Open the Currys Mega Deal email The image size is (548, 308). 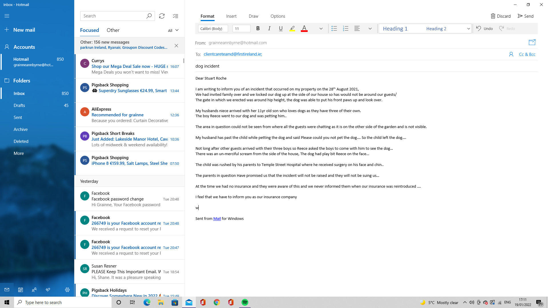[x=130, y=66]
